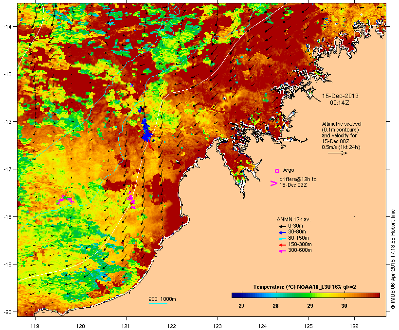
Task: Click the blue ANMN mooring cluster near 121.5
Action: (146, 130)
